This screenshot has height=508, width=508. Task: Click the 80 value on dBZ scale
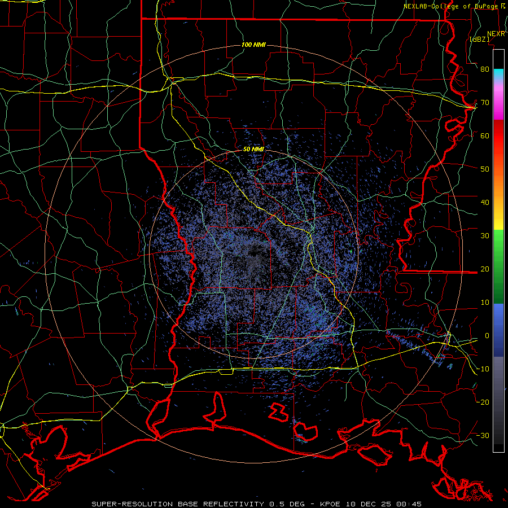click(485, 69)
